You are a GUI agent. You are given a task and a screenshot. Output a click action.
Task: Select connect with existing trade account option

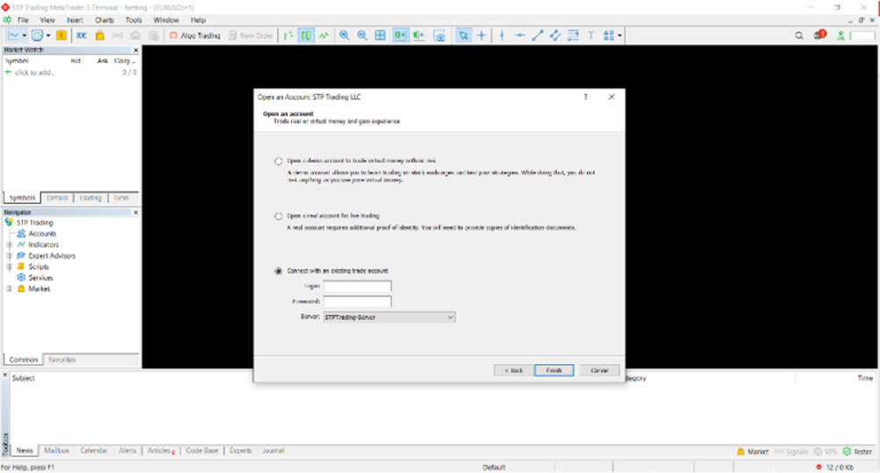click(x=278, y=271)
